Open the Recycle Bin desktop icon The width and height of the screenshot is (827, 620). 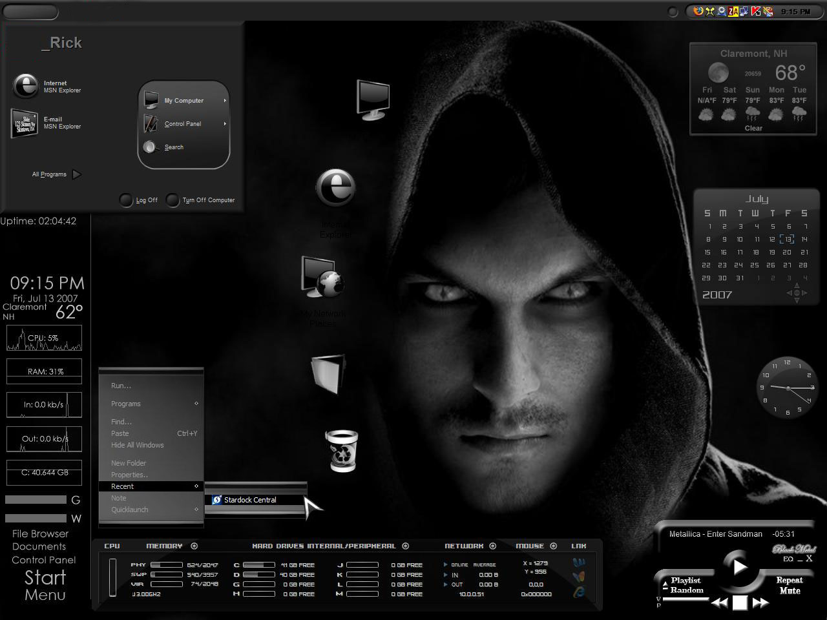click(341, 451)
